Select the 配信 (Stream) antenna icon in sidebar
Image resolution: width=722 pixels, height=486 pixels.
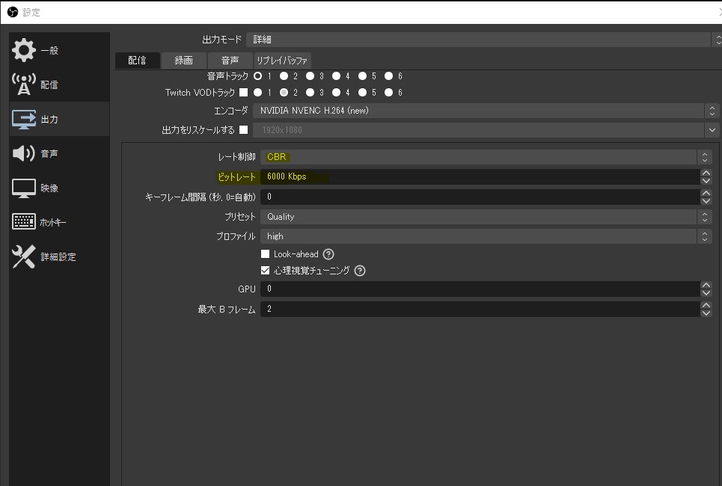(x=24, y=85)
